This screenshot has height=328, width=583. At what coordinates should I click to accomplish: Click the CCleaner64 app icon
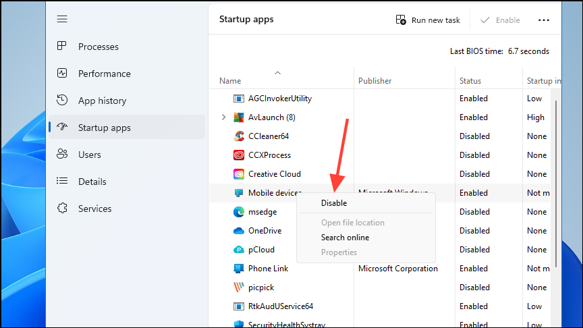click(238, 136)
